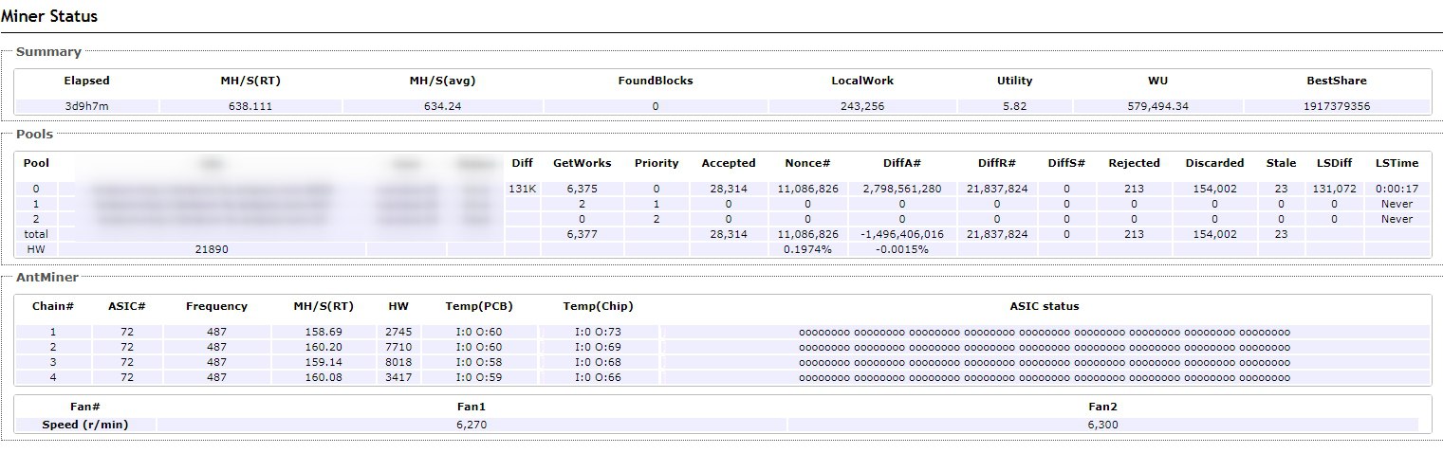Screen dimensions: 1443x453
Task: Click the Accepted value 28,314 for pool 0
Action: point(729,189)
